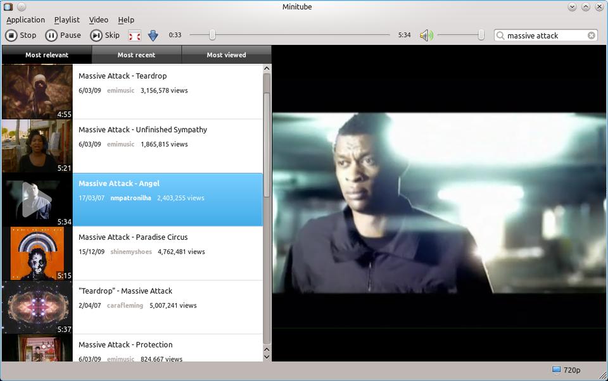Play Massive Attack - Teardrop thumbnail
Viewport: 608px width, 381px height.
pyautogui.click(x=37, y=92)
